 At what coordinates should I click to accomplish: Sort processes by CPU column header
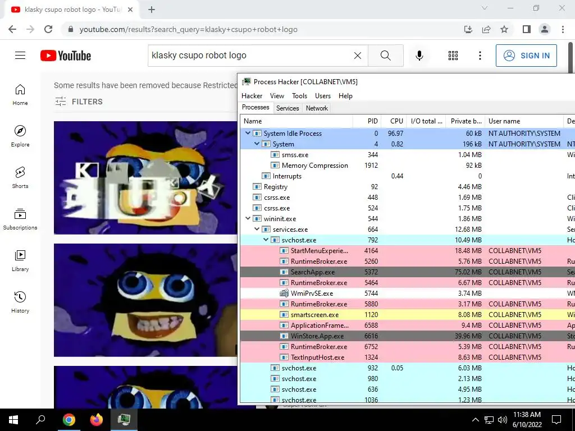(394, 121)
